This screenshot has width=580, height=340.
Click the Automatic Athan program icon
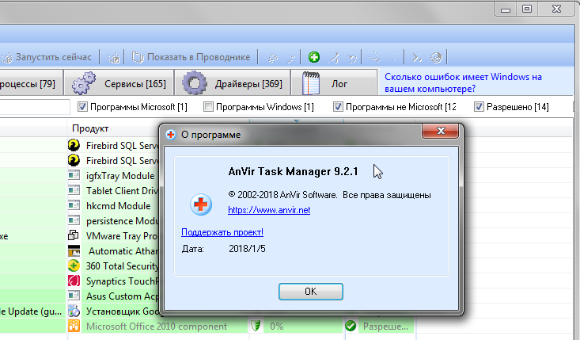click(74, 250)
